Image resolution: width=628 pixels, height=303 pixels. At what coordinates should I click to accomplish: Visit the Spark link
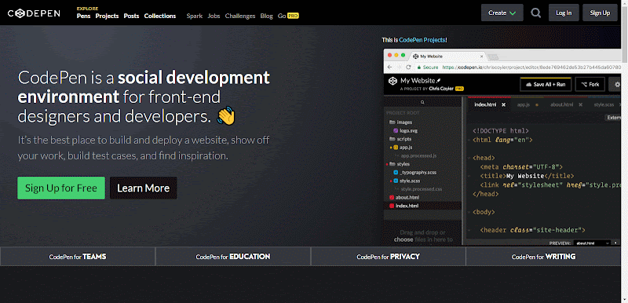tap(194, 16)
